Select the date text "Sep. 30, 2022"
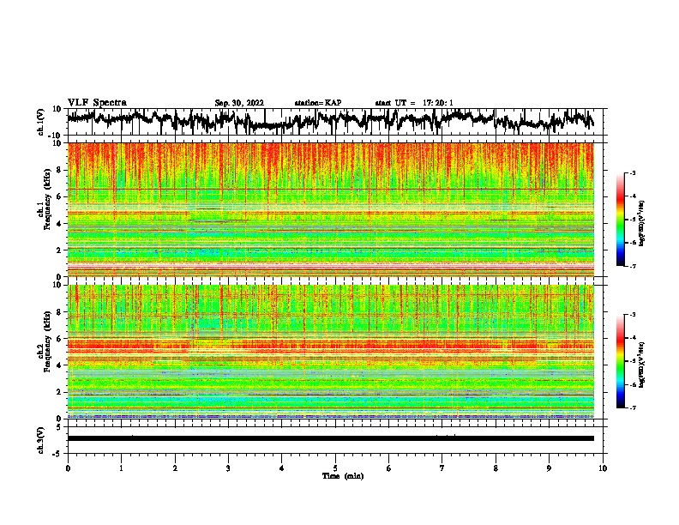Screen dimensions: 679x525 pyautogui.click(x=239, y=103)
